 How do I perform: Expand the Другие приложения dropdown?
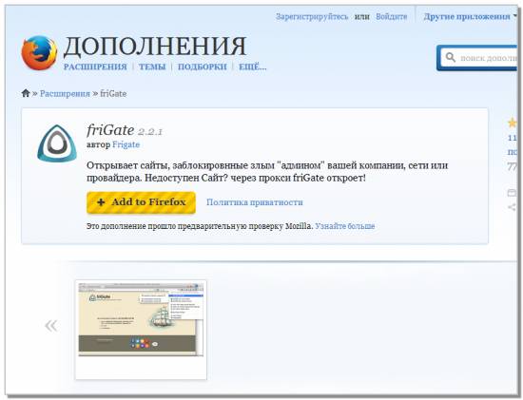click(x=470, y=17)
